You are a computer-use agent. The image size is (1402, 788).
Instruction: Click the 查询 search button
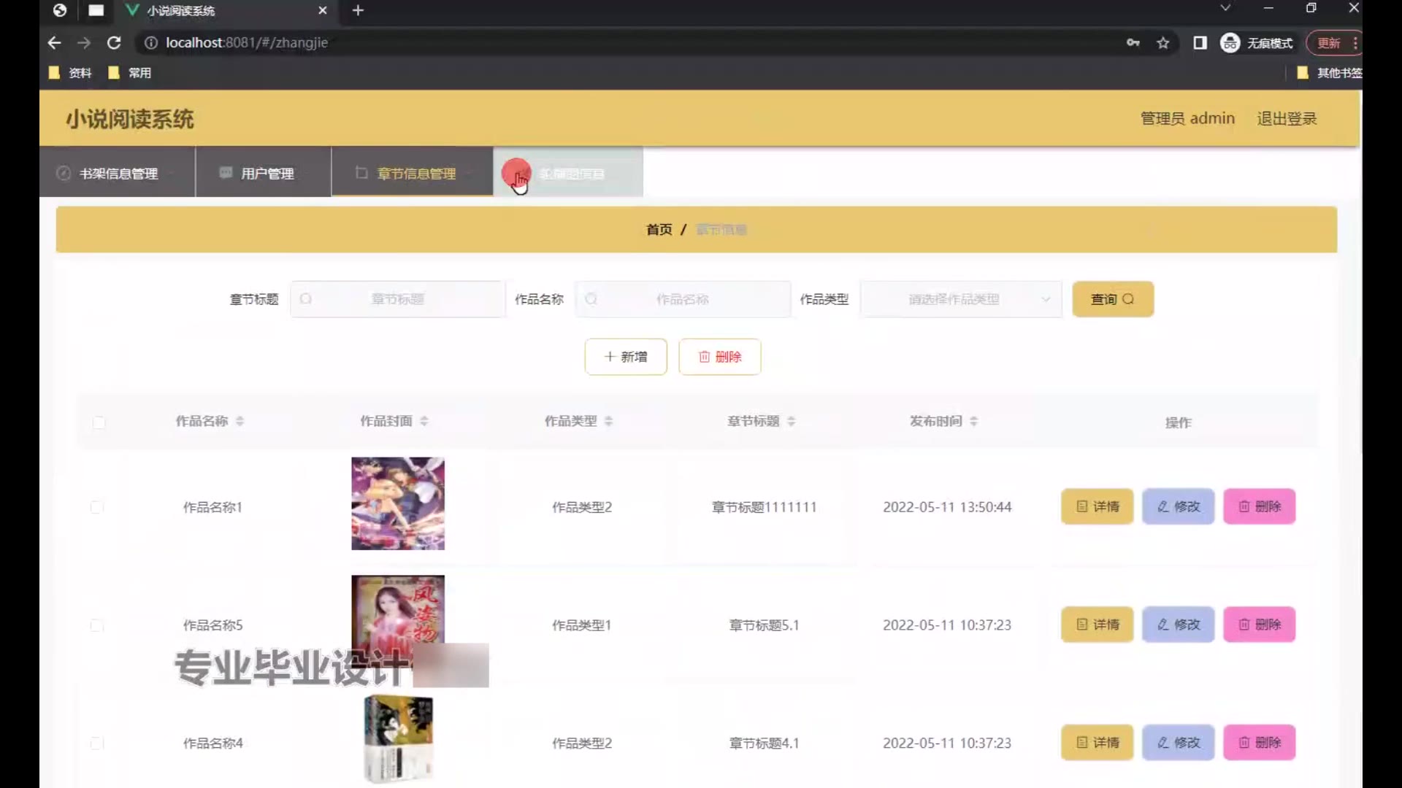point(1112,299)
